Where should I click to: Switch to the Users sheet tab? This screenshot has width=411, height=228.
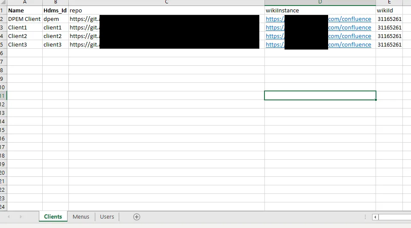[x=107, y=217]
